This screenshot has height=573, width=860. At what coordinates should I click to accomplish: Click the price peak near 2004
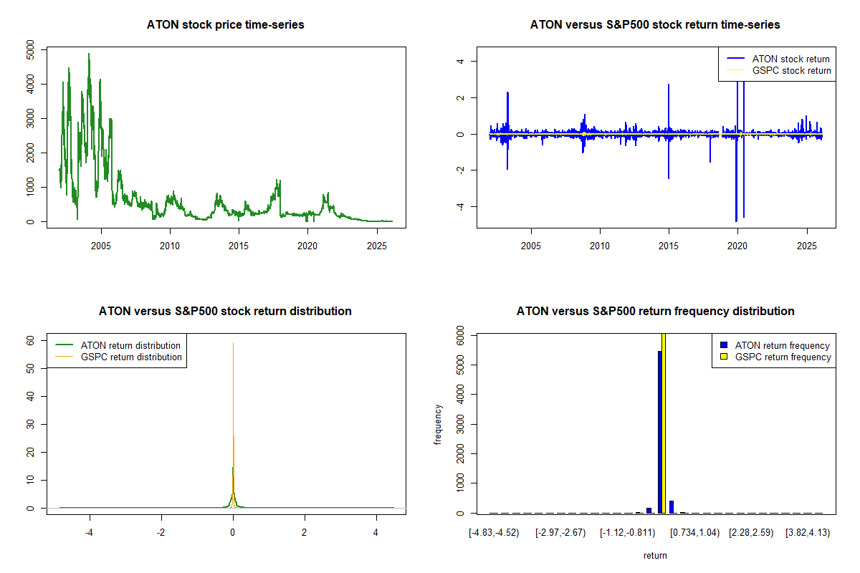(89, 54)
